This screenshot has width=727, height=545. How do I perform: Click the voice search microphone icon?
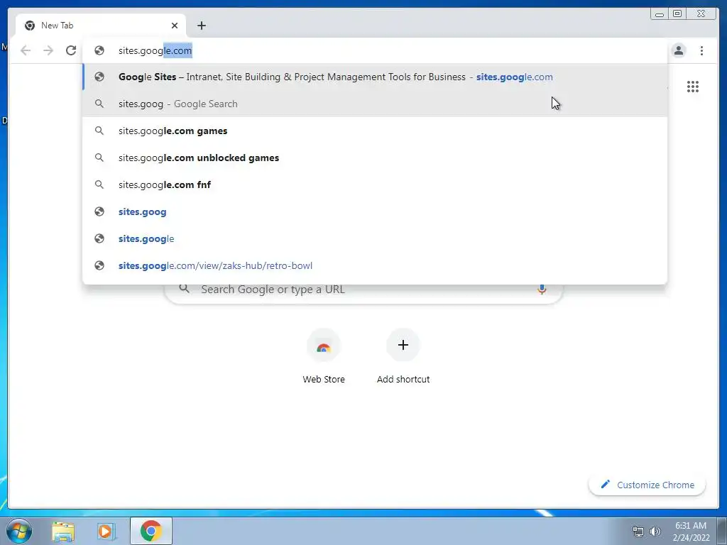pos(542,290)
